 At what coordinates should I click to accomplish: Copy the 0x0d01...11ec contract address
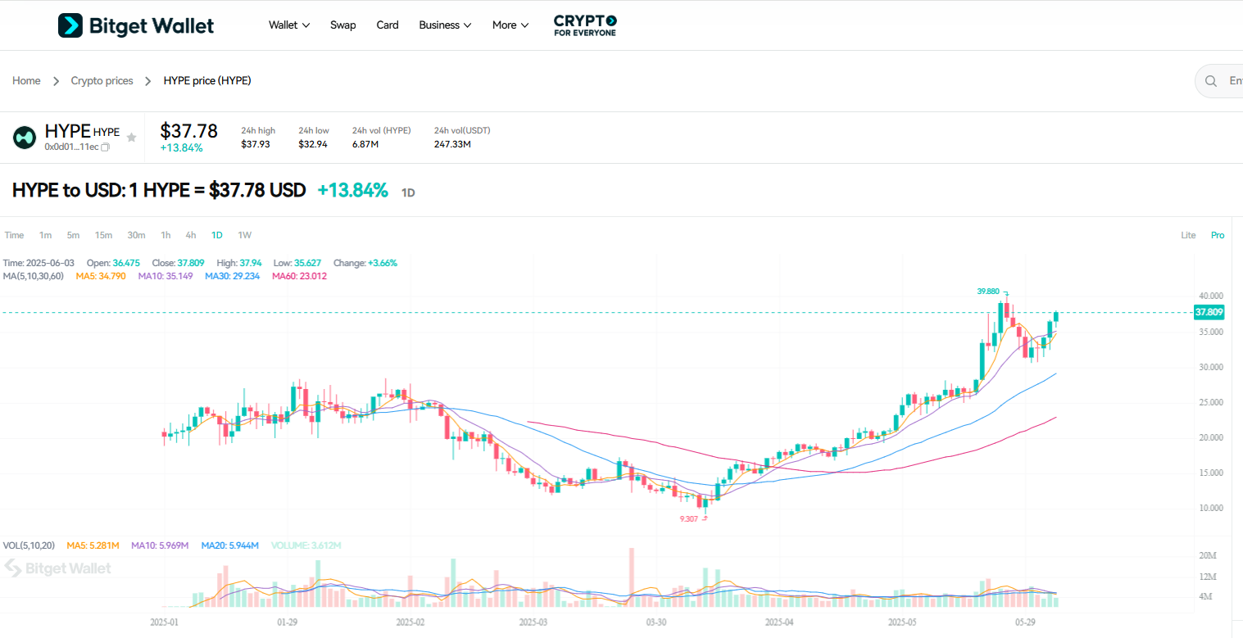105,147
